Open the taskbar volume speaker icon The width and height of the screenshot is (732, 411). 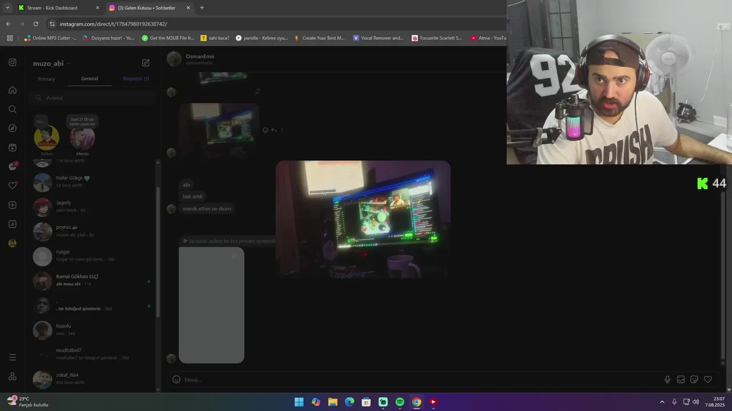pos(696,402)
